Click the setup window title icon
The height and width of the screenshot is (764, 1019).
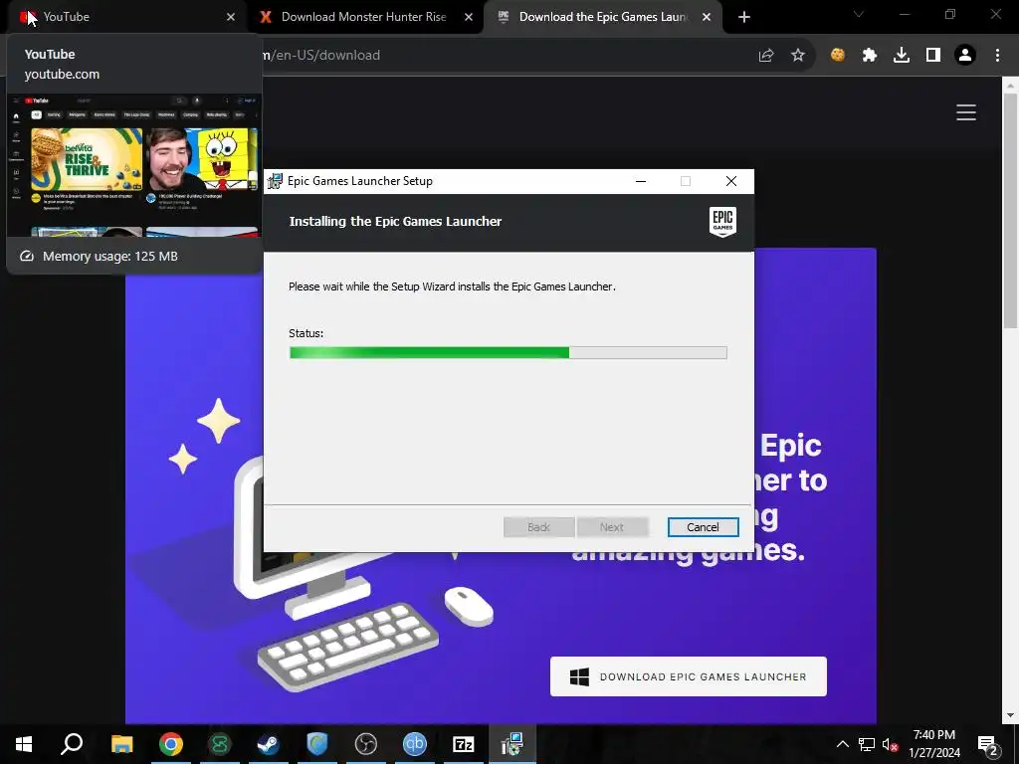click(x=276, y=181)
